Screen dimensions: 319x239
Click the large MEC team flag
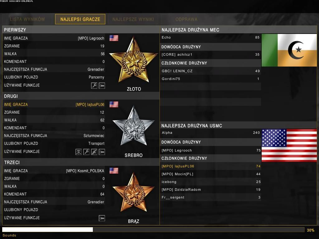(289, 50)
